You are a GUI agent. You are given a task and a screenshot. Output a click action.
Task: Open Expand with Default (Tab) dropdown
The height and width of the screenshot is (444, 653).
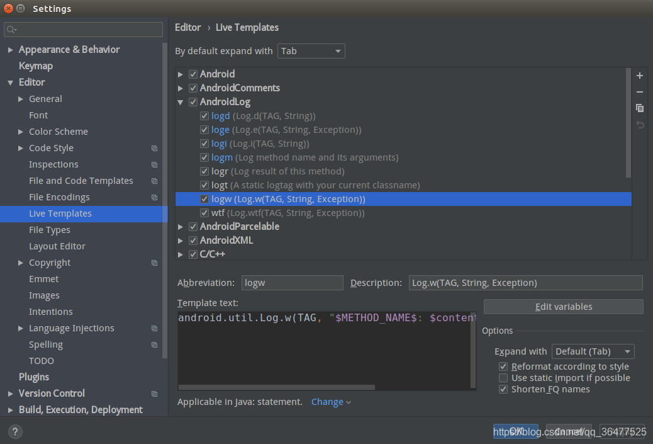coord(593,351)
